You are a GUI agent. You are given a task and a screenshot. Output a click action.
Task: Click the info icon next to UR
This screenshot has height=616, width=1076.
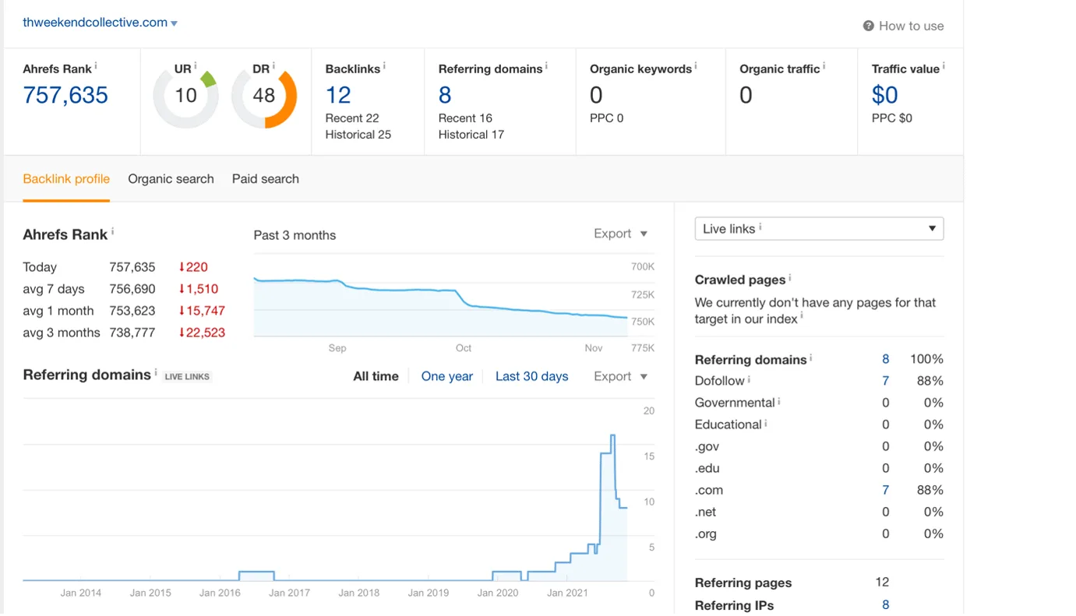(196, 65)
